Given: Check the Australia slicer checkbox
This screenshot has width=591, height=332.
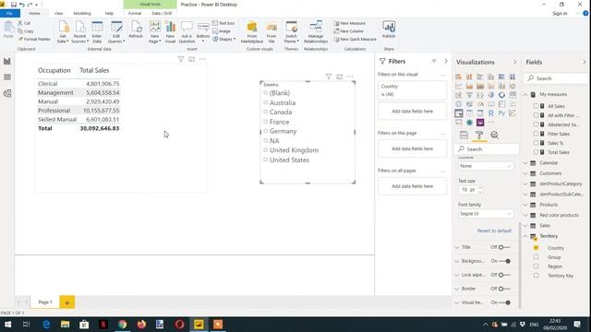Looking at the screenshot, I should (265, 102).
